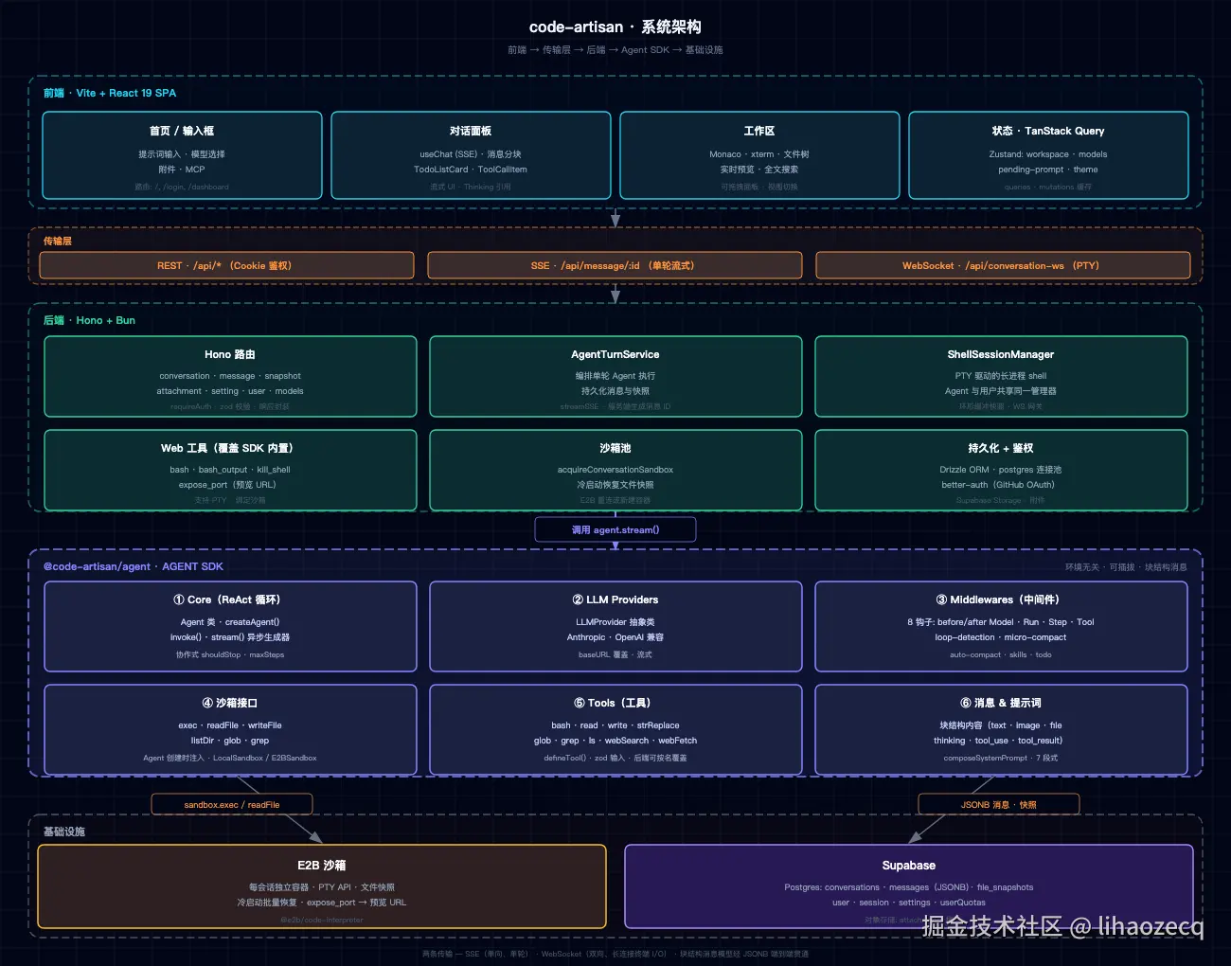Select the "JSONB 消息 · 快照" connector label
Screen dimensions: 1231x966
[x=999, y=805]
